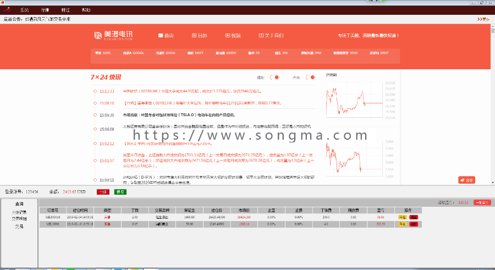Open the TSLA.O news headline
This screenshot has width=495, height=270.
pyautogui.click(x=179, y=115)
